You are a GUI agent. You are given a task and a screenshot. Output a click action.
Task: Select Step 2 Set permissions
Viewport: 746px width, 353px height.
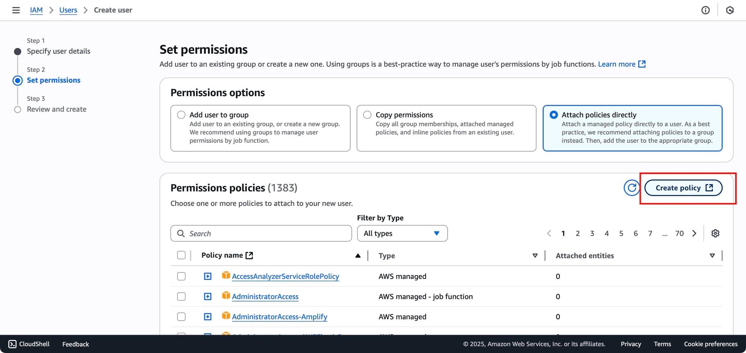(x=54, y=80)
